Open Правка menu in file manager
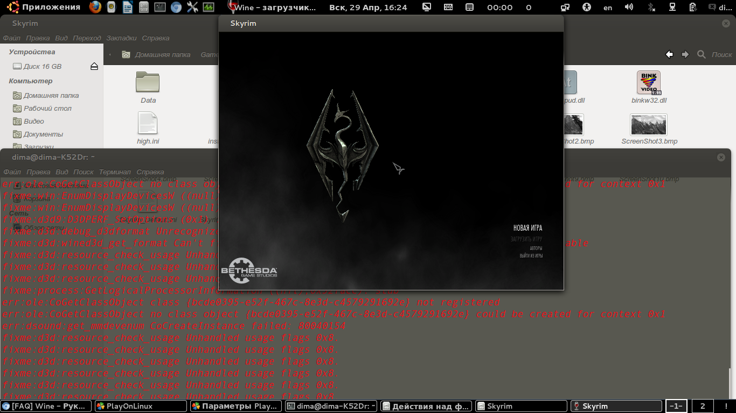736x413 pixels. (38, 38)
